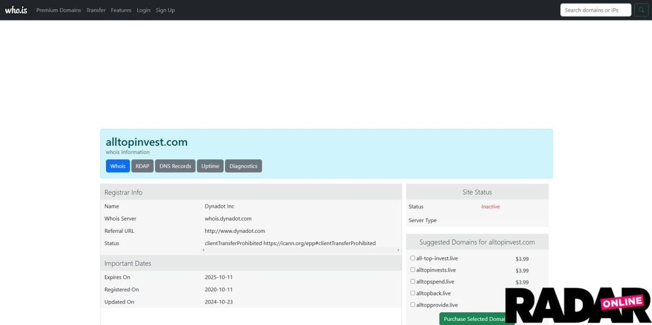The height and width of the screenshot is (325, 652).
Task: Click the red Inactive status value
Action: [491, 207]
